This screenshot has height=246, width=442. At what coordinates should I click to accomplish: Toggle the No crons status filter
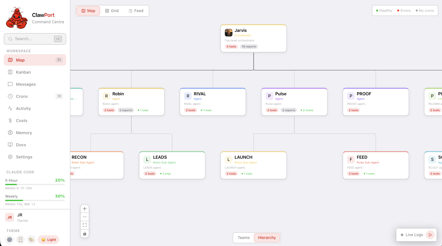[x=425, y=10]
